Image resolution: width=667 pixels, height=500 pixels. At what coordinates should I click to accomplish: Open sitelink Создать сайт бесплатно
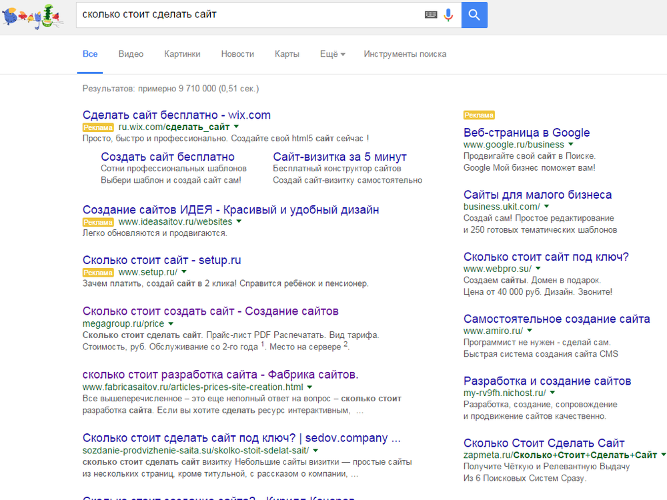(x=167, y=157)
